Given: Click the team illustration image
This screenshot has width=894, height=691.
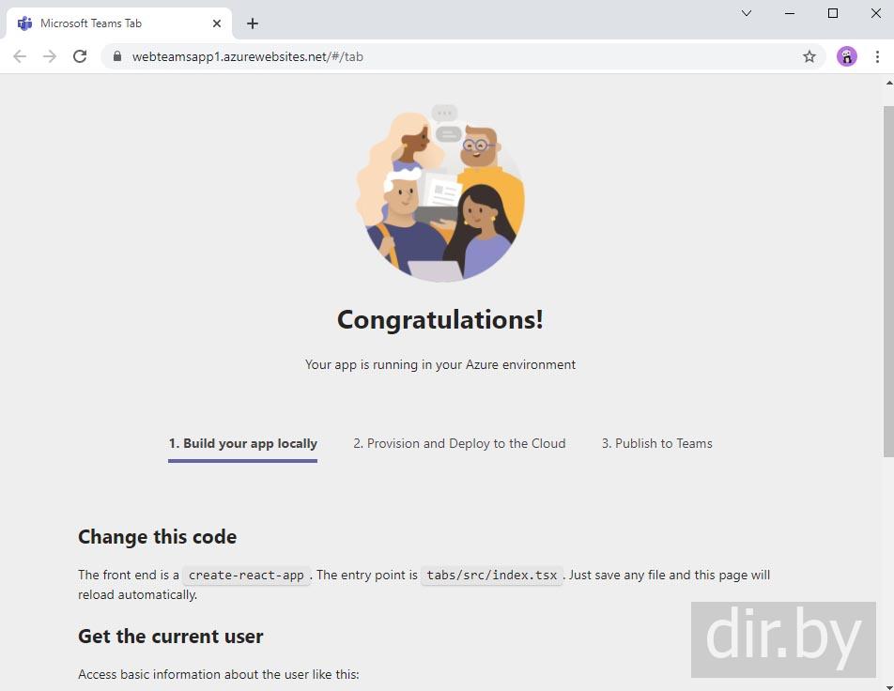Looking at the screenshot, I should 440,193.
